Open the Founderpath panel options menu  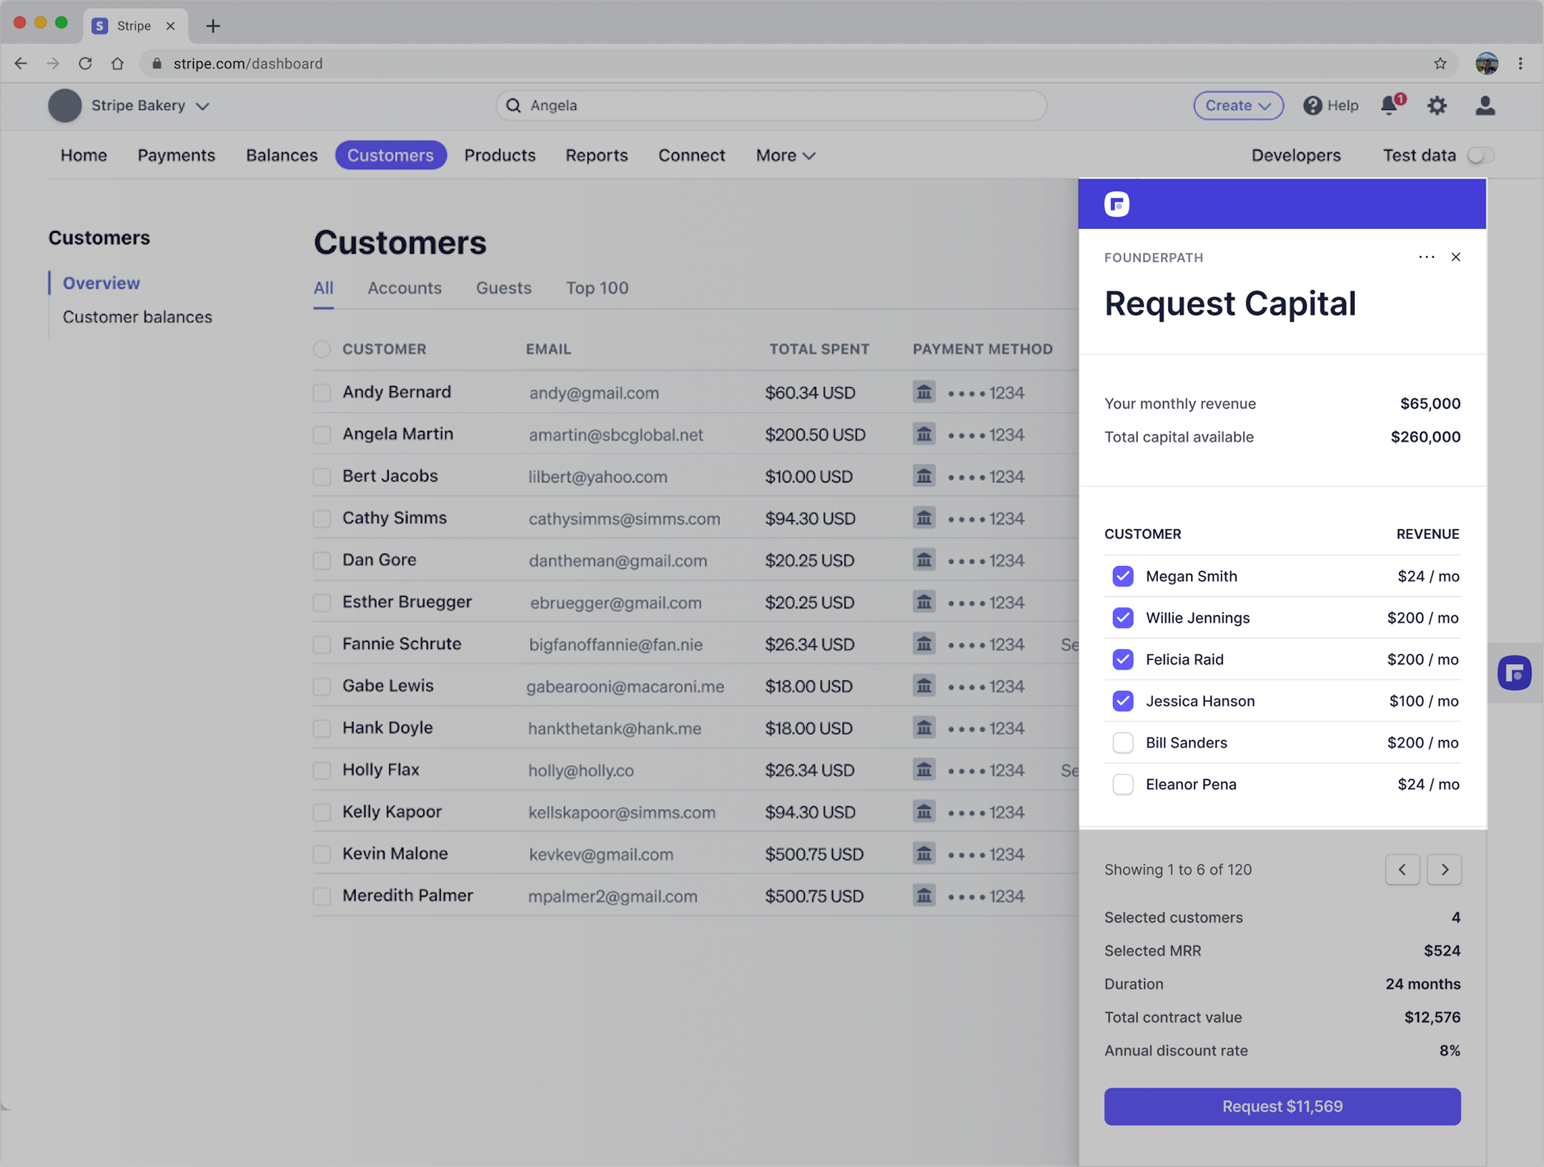point(1427,257)
